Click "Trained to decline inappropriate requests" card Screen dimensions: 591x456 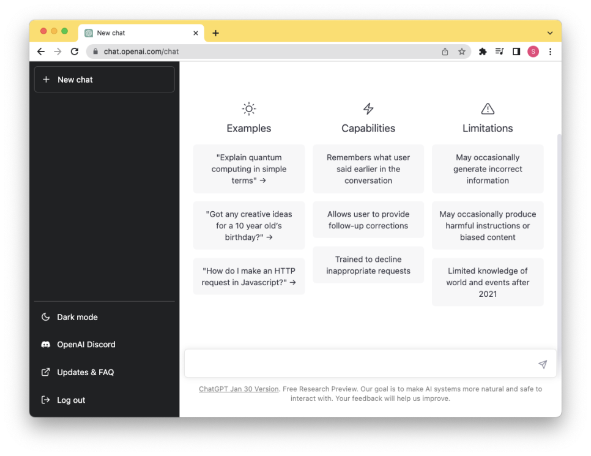[x=368, y=265]
